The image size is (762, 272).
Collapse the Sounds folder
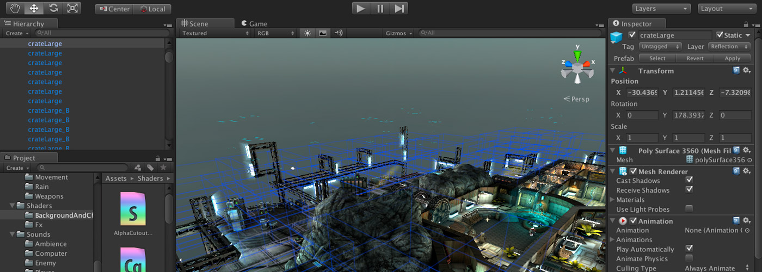click(x=12, y=234)
